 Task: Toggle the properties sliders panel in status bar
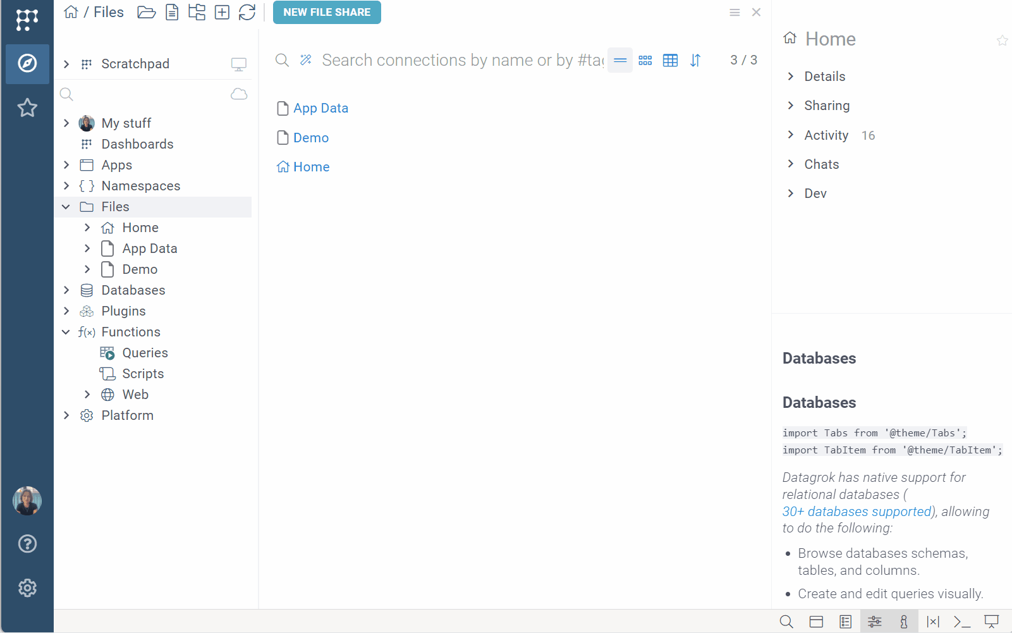coord(874,622)
